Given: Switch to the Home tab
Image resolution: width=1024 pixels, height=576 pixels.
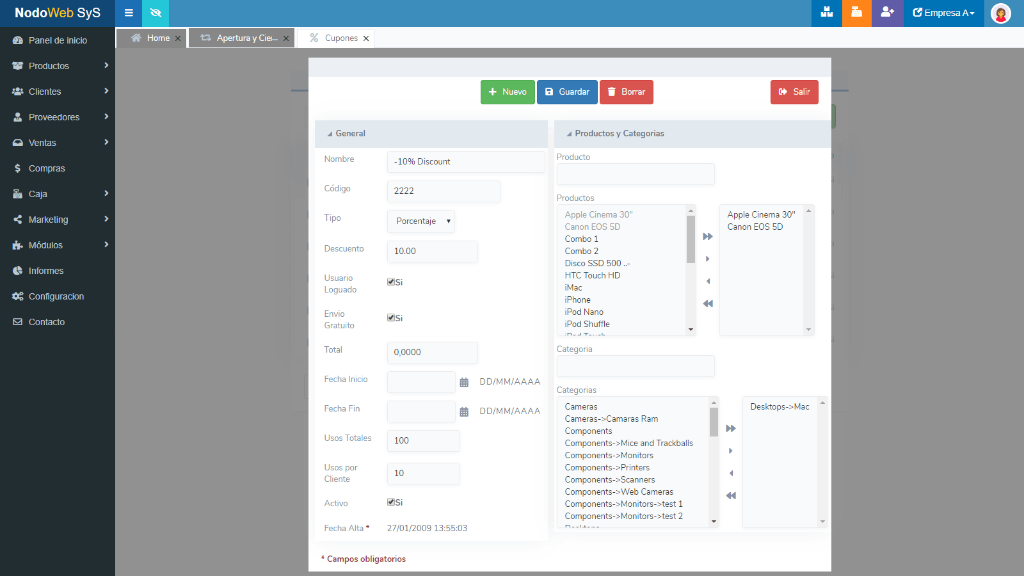Looking at the screenshot, I should (152, 38).
